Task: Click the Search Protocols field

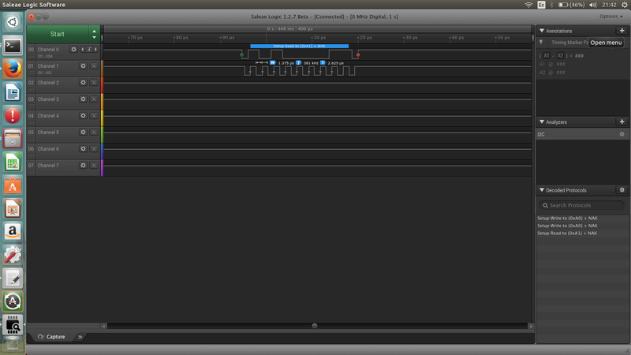Action: click(581, 205)
